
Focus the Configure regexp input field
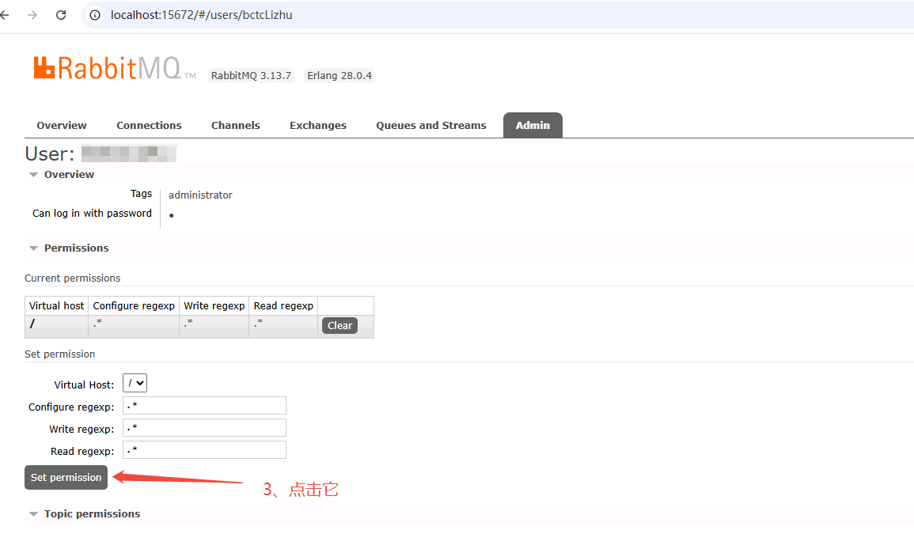click(205, 406)
